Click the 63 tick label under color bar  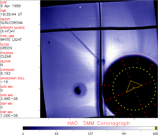(56, 133)
